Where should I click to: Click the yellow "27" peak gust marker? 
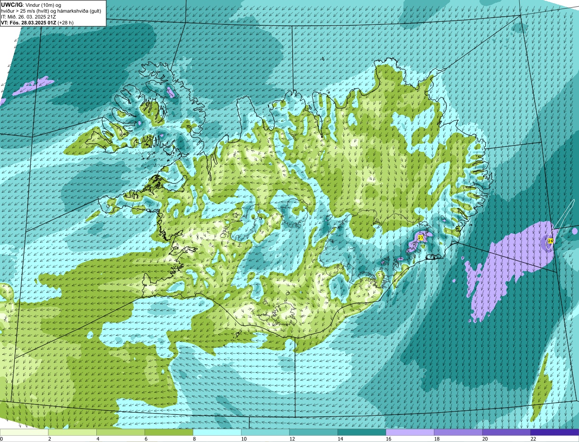click(420, 237)
